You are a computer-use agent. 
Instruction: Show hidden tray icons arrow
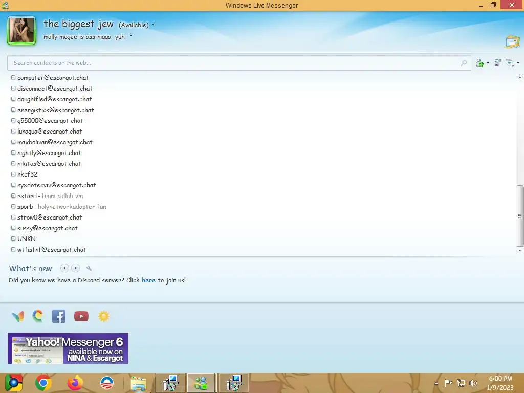[436, 384]
